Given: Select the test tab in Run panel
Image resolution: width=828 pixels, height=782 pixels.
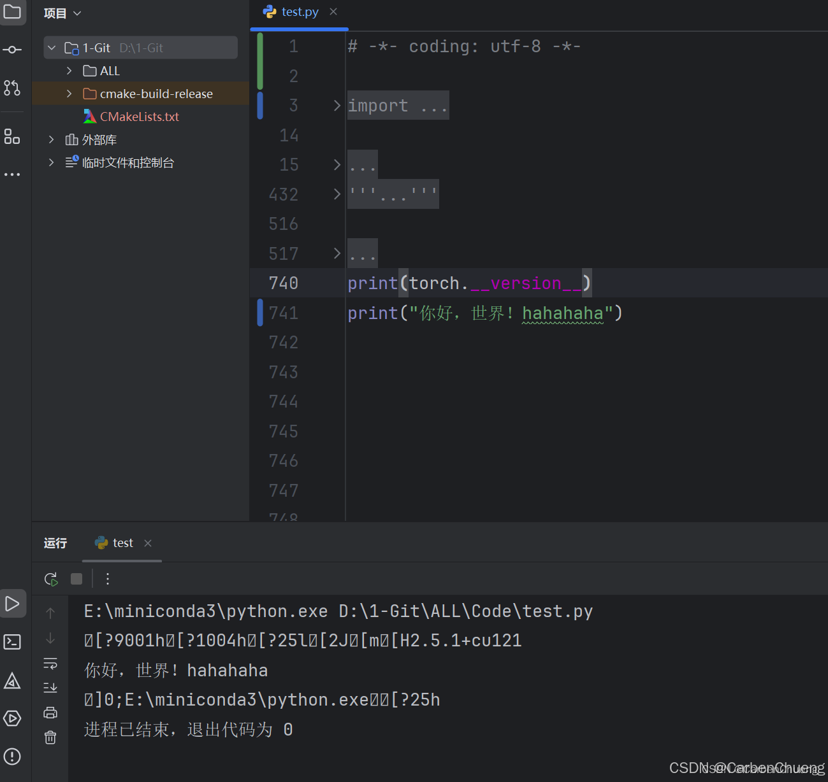Looking at the screenshot, I should [x=122, y=543].
